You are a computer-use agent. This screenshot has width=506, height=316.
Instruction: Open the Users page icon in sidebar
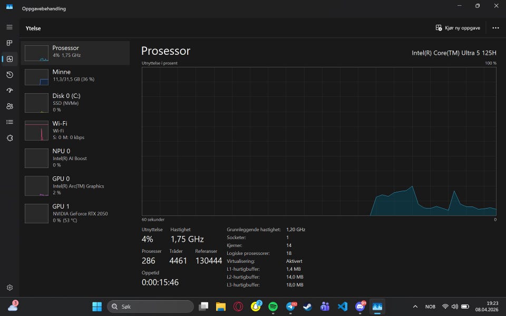point(9,106)
